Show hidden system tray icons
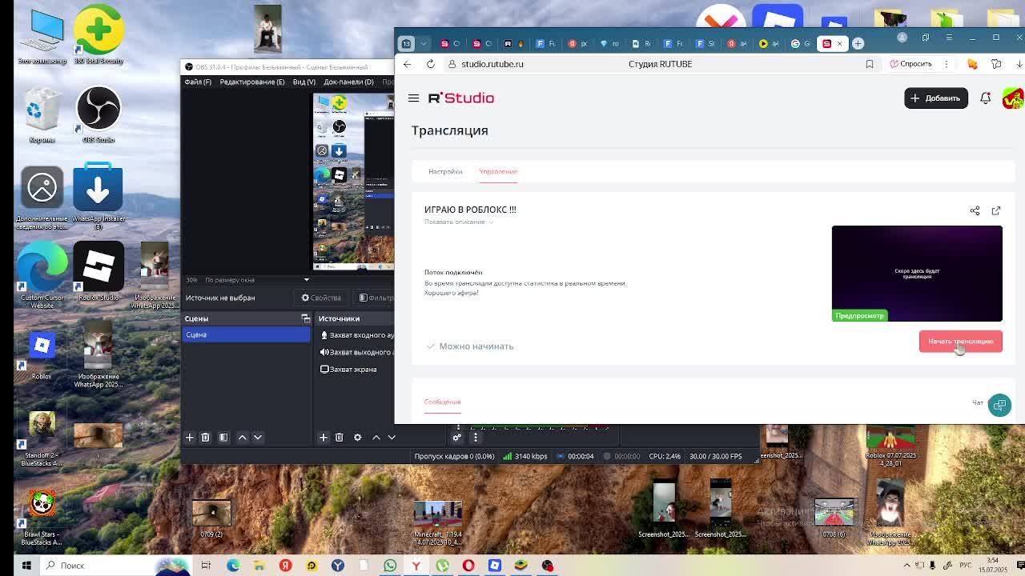The width and height of the screenshot is (1025, 576). [x=909, y=566]
